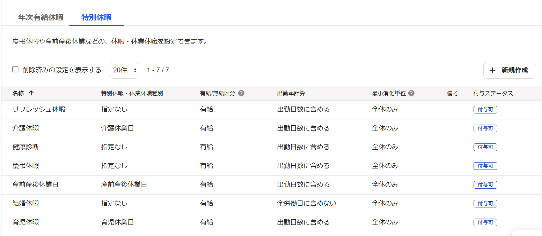The image size is (542, 236).
Task: Click 有給 in the 結婚休暇 row
Action: [207, 203]
